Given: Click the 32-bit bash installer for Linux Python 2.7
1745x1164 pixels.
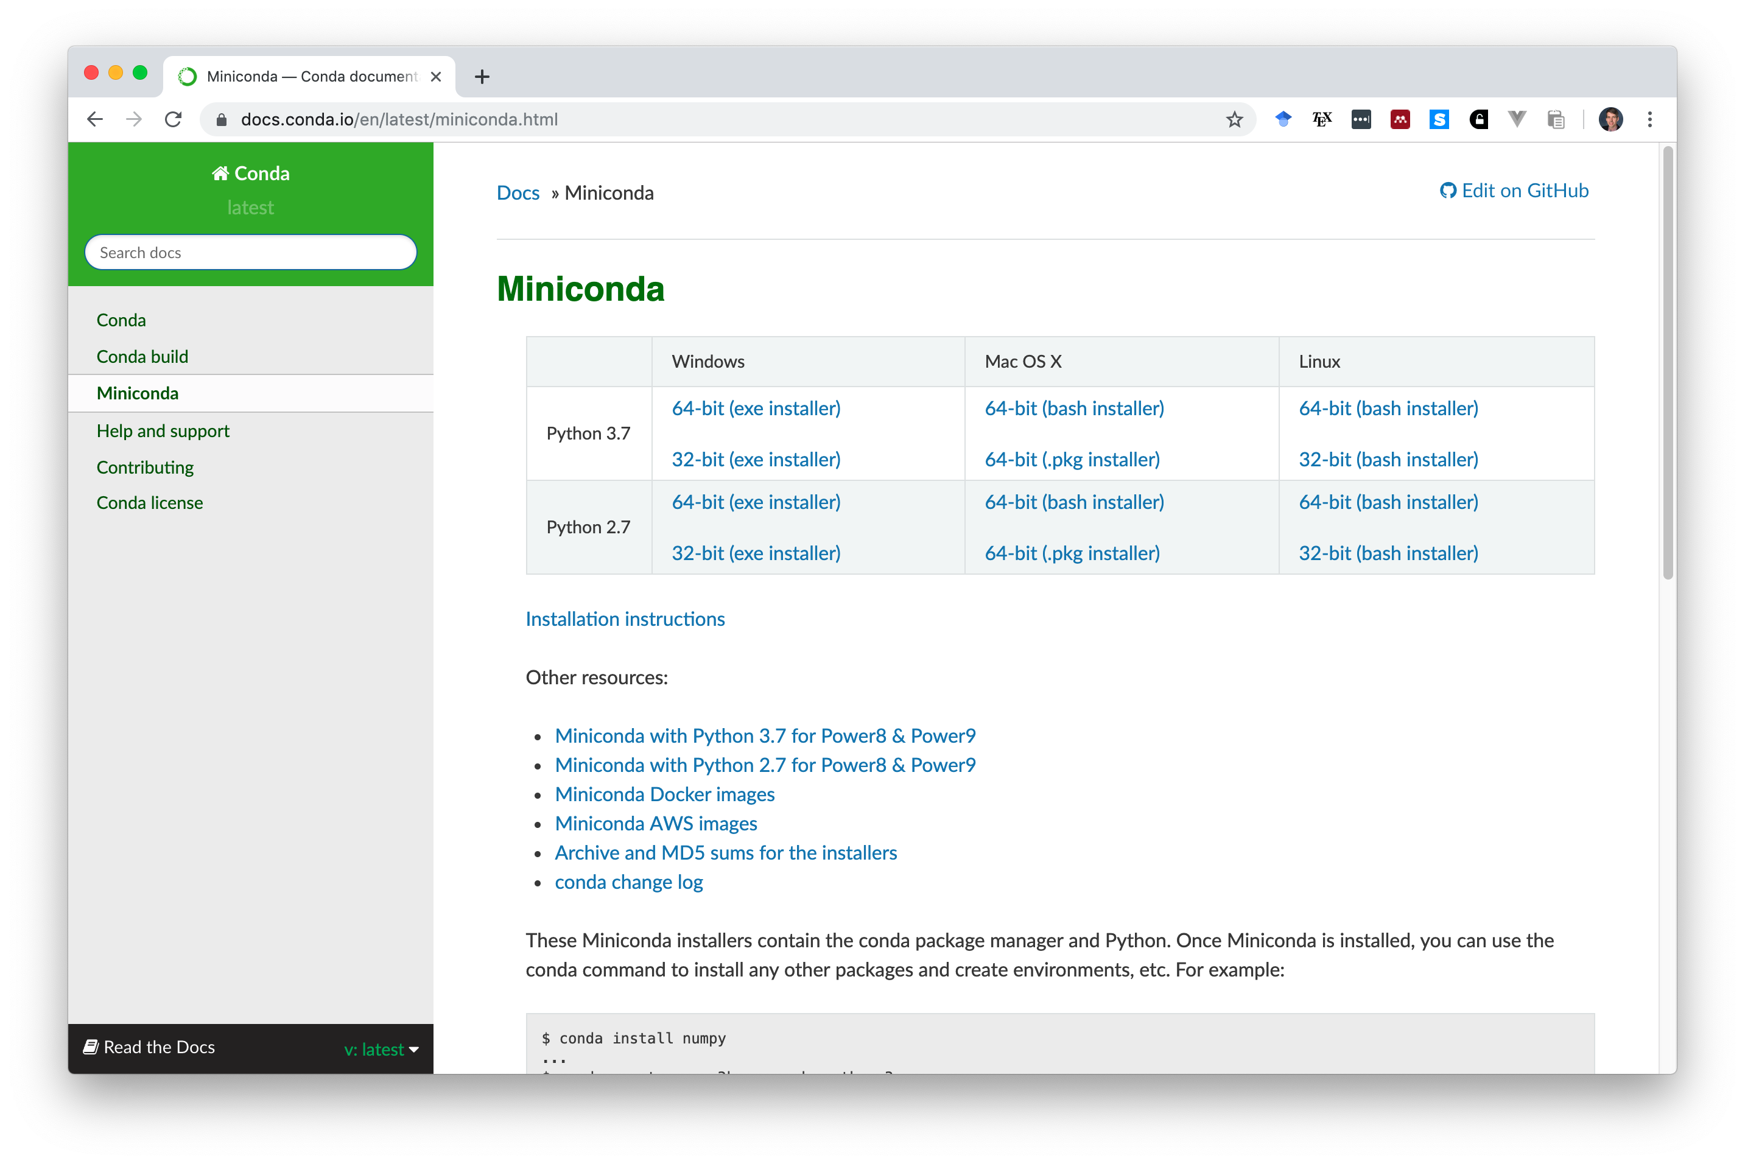Looking at the screenshot, I should tap(1388, 551).
